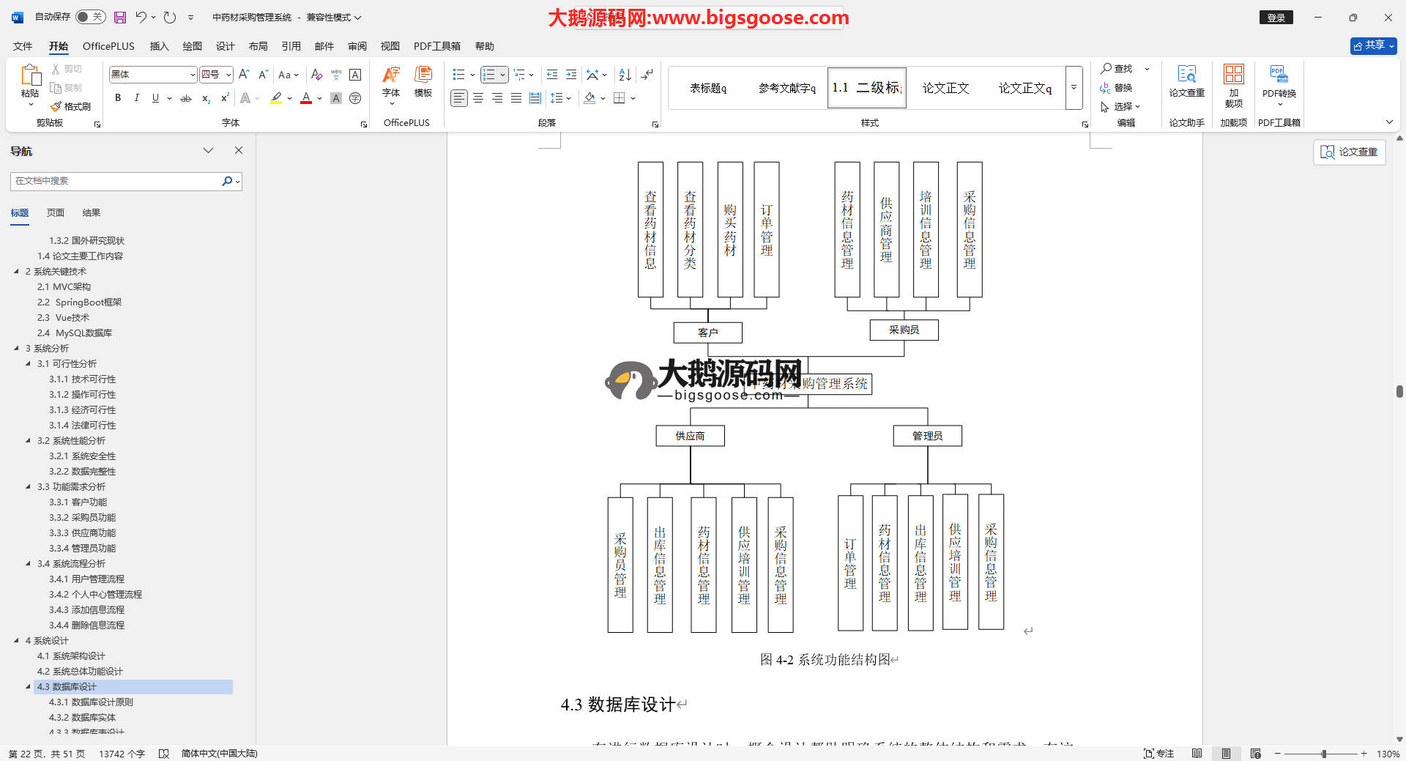
Task: Open the 插入 ribbon tab
Action: pos(159,46)
